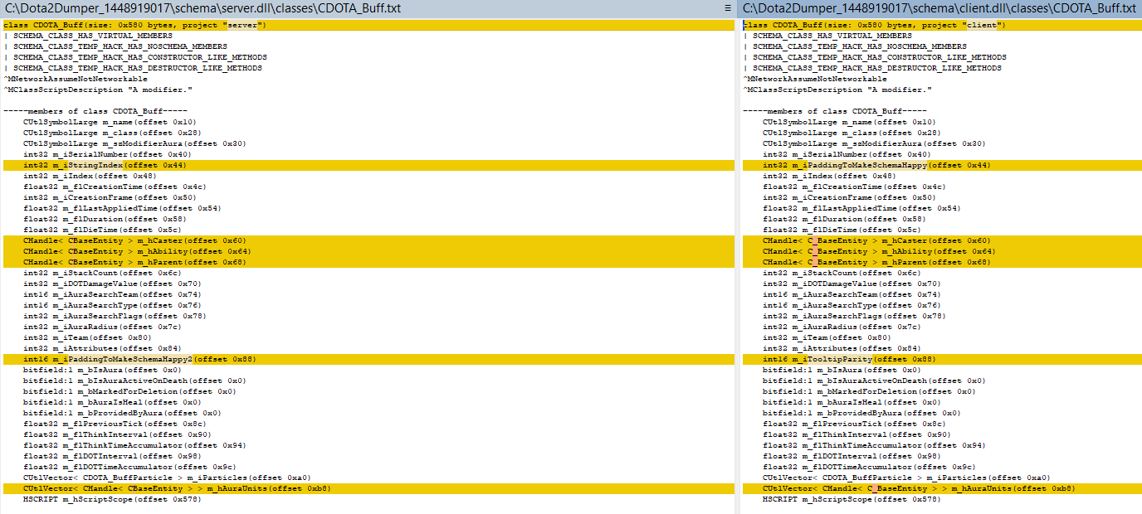Screen dimensions: 1142x514
Task: Select m_iAuraSearchFlags line in server.dll pane
Action: 115,316
